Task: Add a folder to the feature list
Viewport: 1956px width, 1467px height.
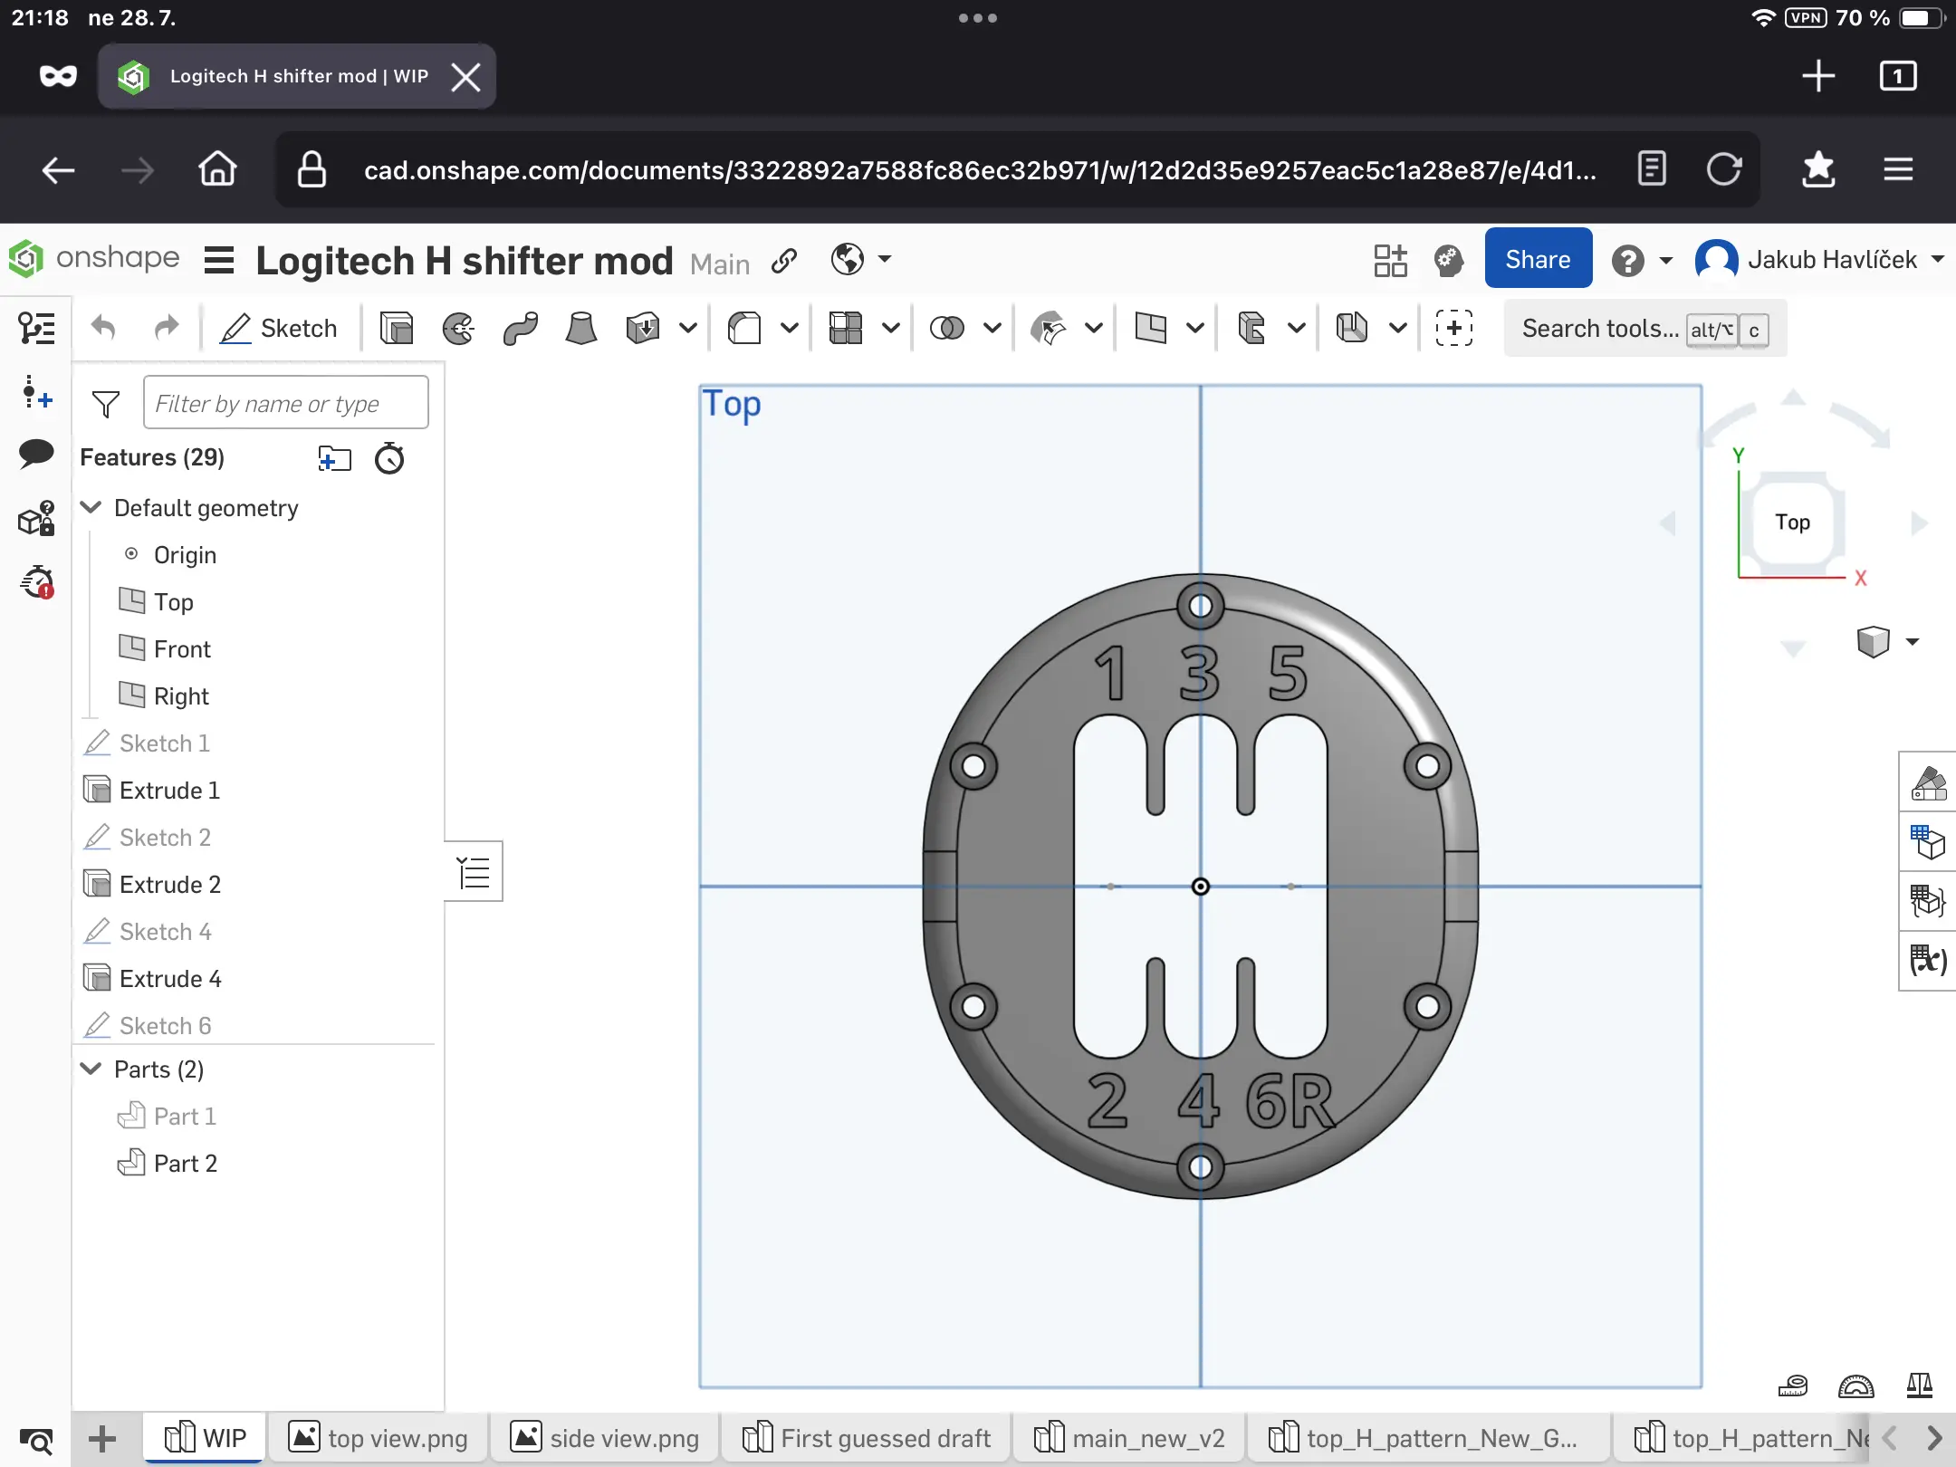Action: click(x=334, y=458)
